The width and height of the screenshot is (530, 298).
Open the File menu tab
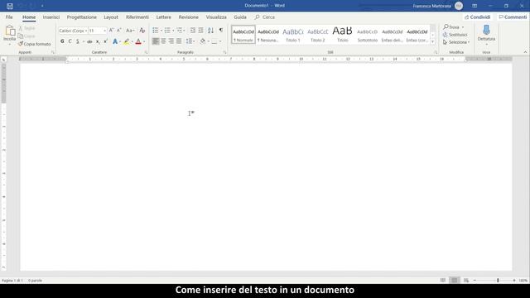pos(9,17)
